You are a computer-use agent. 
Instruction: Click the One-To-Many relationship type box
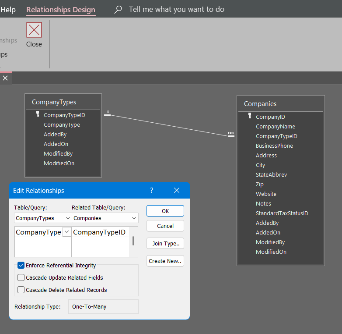[103, 307]
